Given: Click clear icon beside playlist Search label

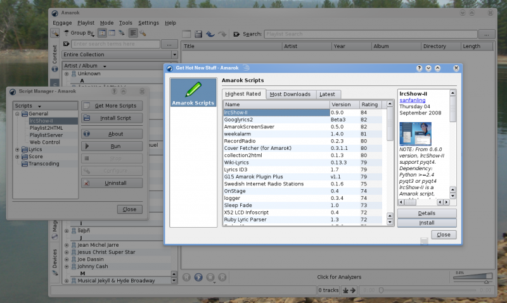Looking at the screenshot, I should pyautogui.click(x=236, y=34).
